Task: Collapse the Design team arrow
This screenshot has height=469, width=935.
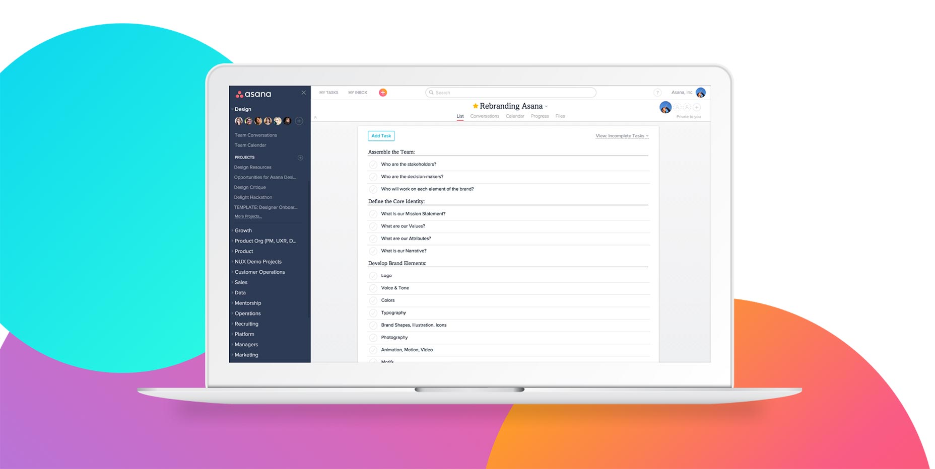Action: point(232,109)
